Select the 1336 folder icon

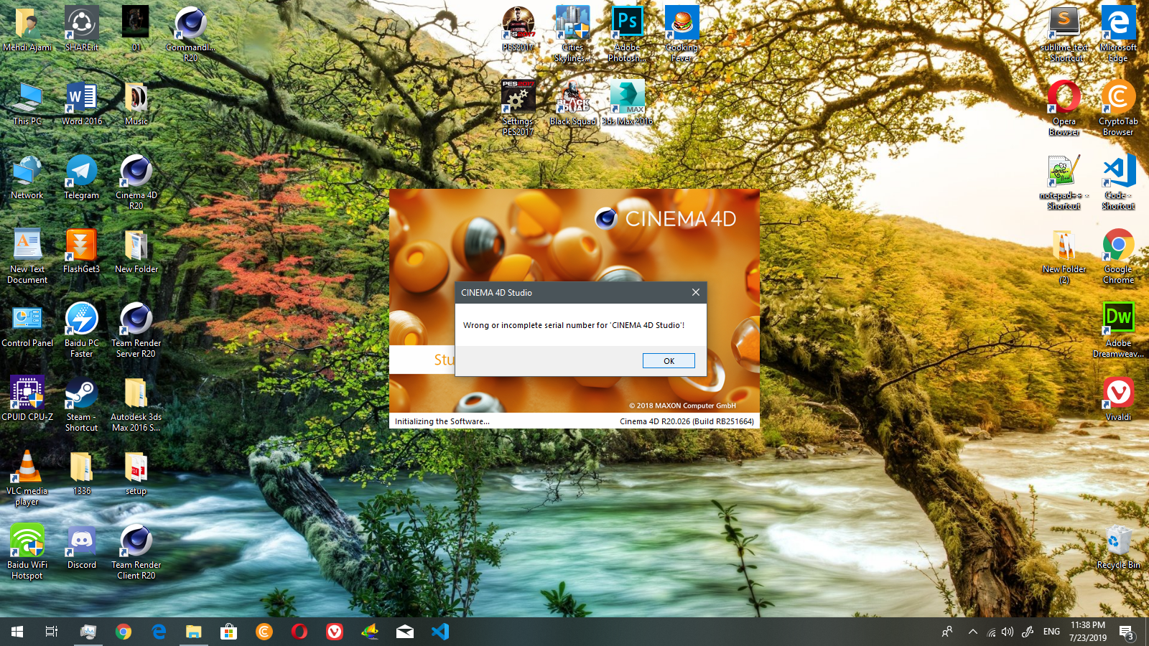[x=82, y=472]
